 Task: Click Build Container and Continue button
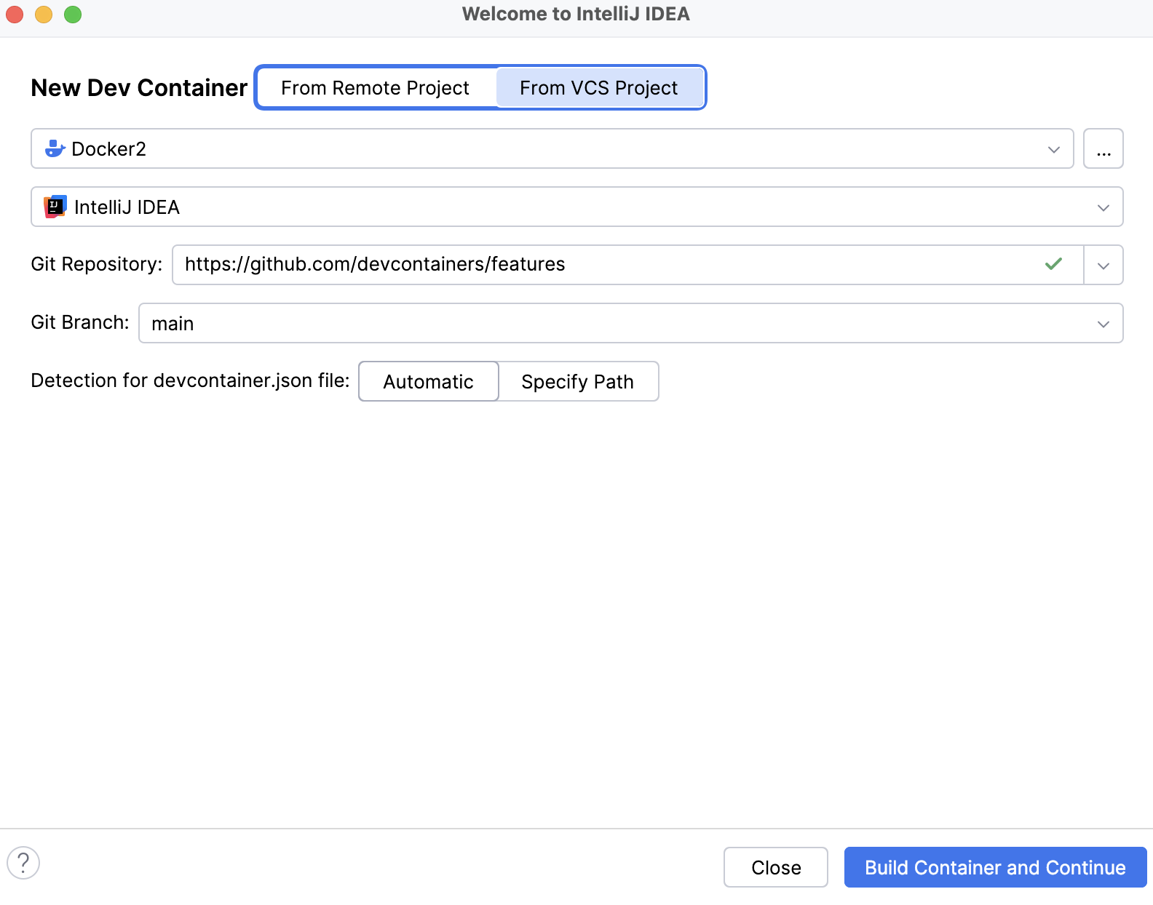click(994, 867)
